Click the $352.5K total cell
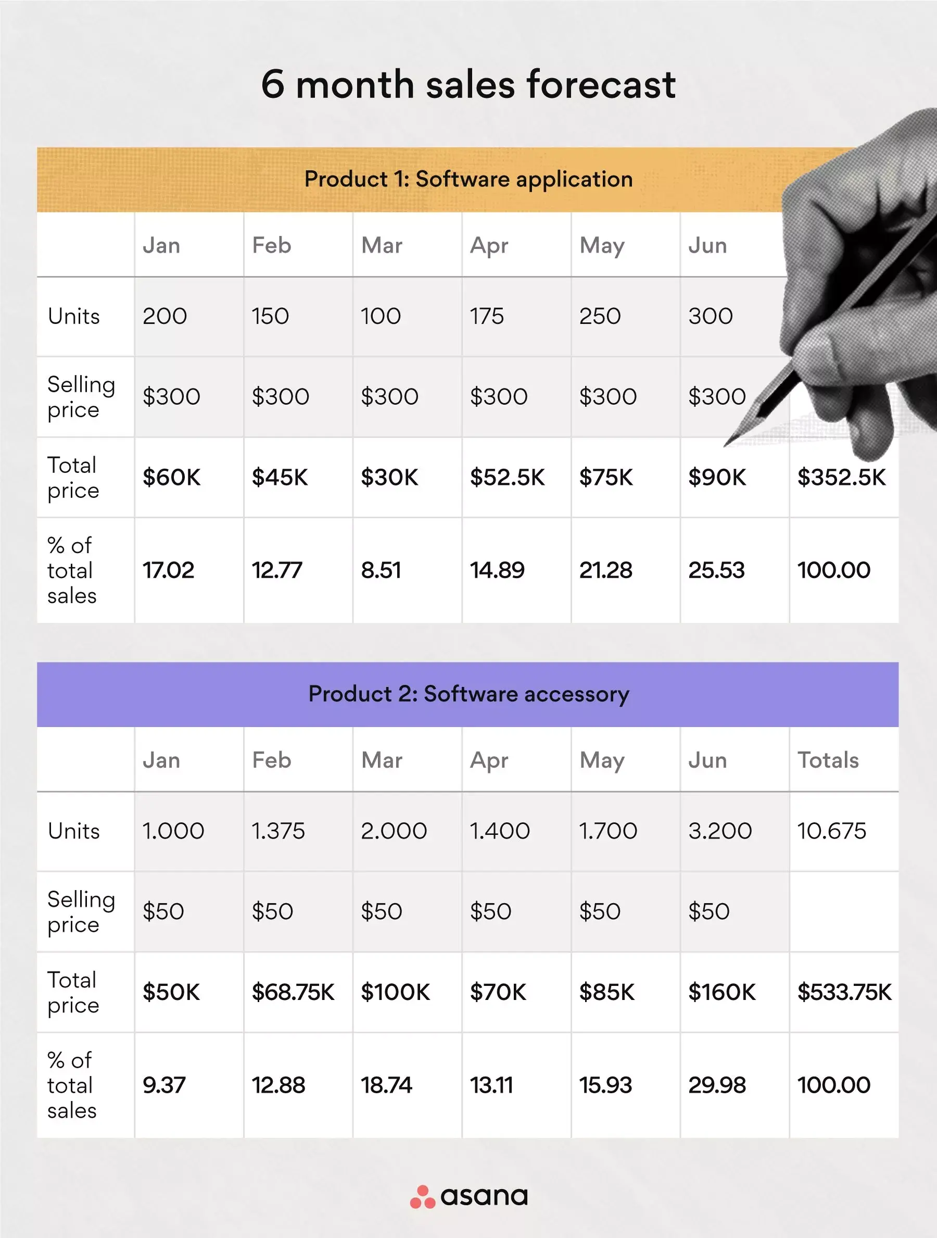Screen dimensions: 937x1238 tap(841, 478)
